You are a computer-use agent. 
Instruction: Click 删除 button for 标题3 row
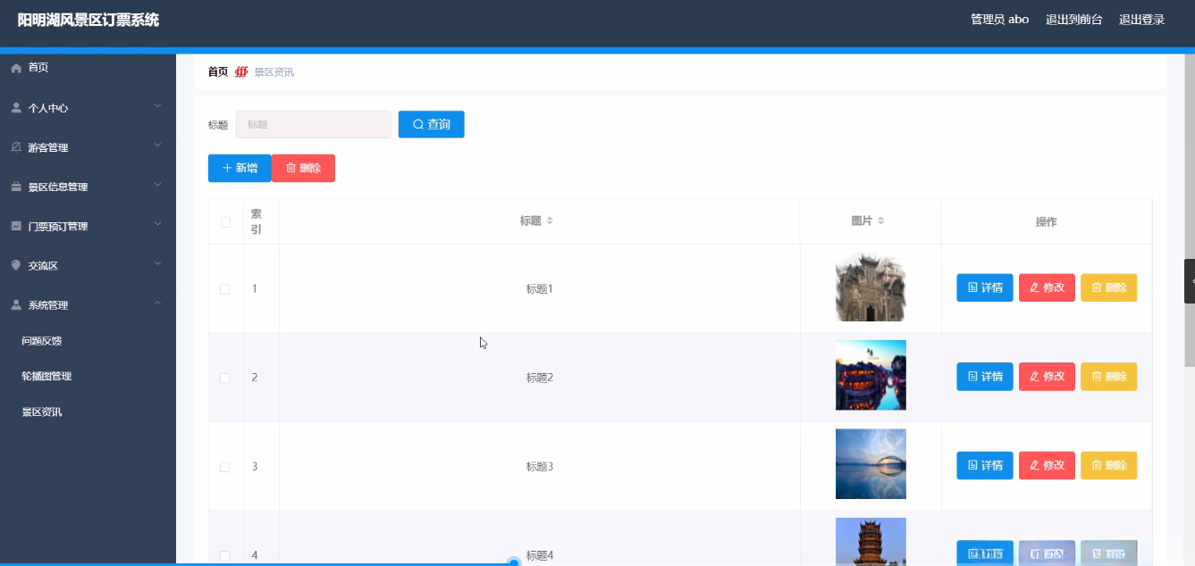[1108, 465]
